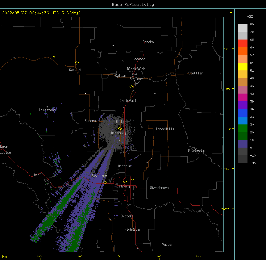The height and width of the screenshot is (260, 266).
Task: Click the Calgary city label
Action: [x=123, y=186]
